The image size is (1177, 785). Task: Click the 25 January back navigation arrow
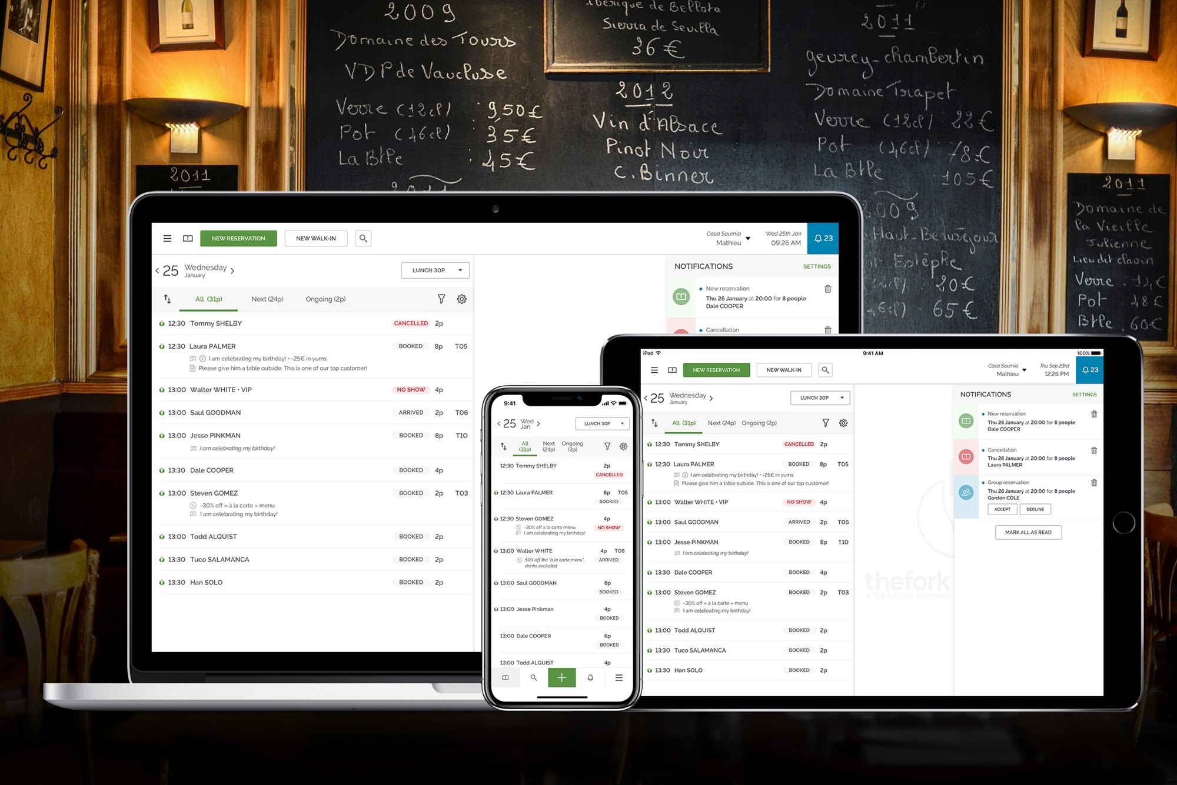click(161, 269)
